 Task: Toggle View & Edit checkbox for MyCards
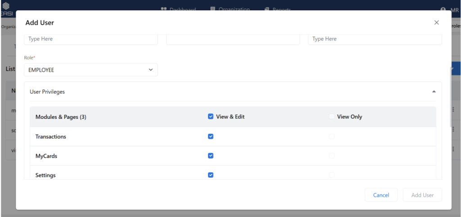(x=211, y=156)
